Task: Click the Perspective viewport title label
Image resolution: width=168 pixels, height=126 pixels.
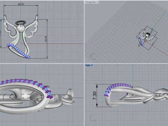Action: [x=91, y=2]
